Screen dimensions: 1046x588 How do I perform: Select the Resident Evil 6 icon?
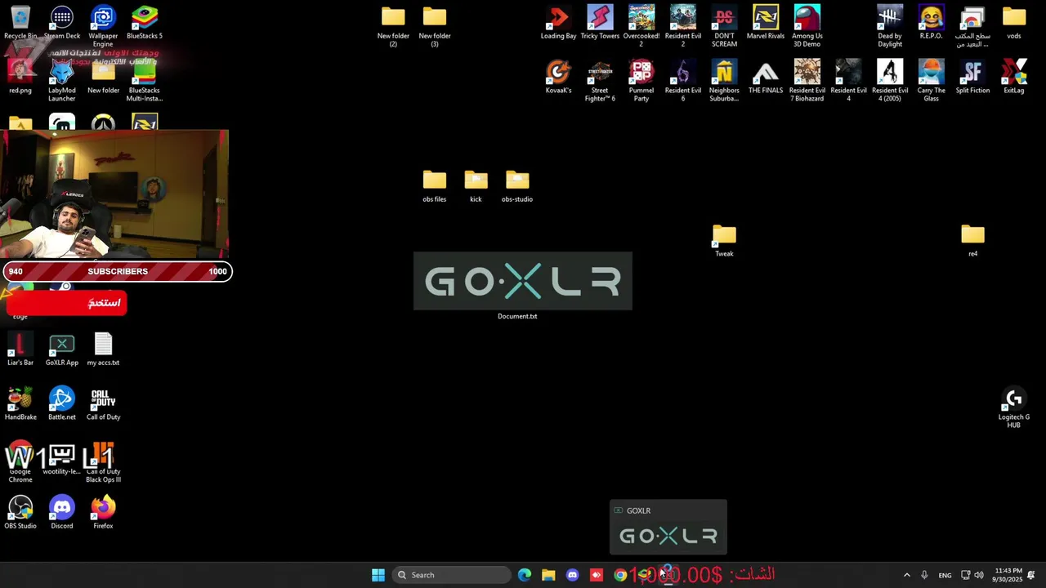coord(683,82)
